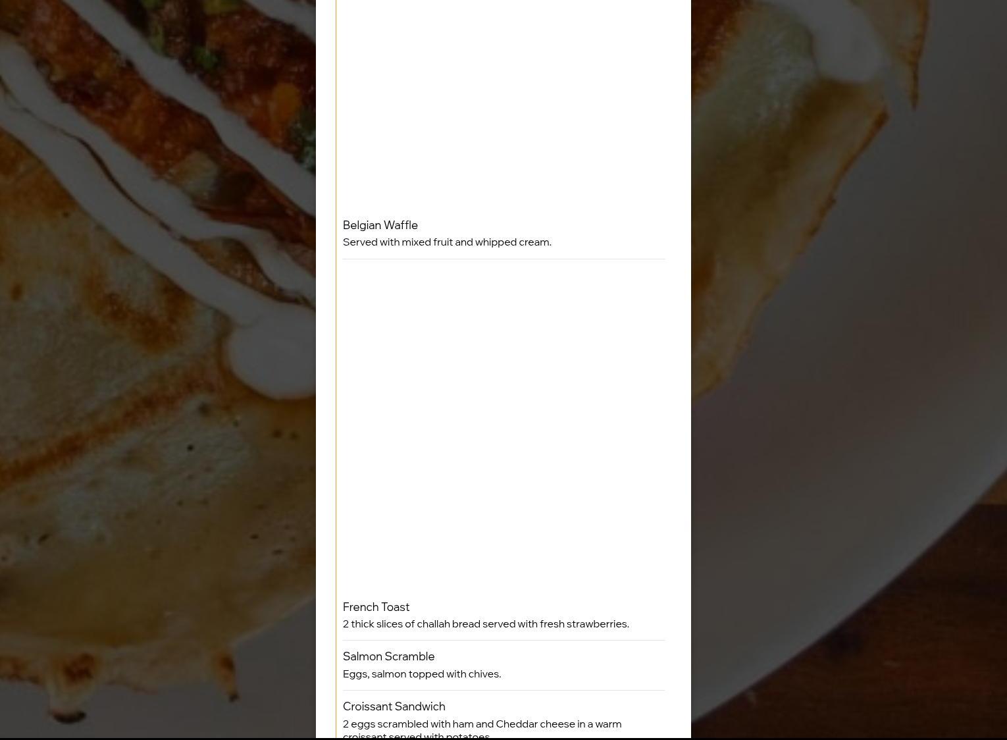This screenshot has width=1007, height=740.
Task: Click the dimmed food photo left of menu
Action: click(x=158, y=369)
